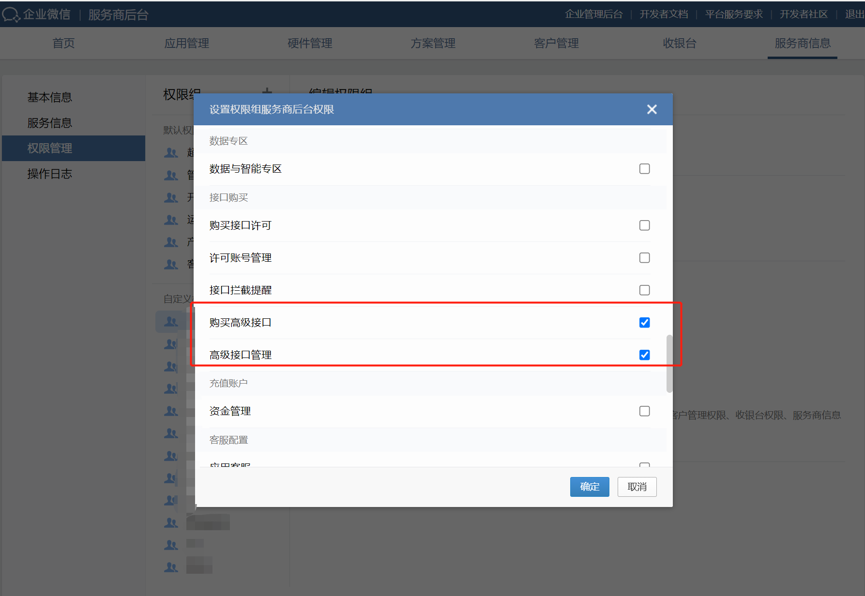Click the dialog's vertical scrollbar thumb
The image size is (865, 596).
669,363
